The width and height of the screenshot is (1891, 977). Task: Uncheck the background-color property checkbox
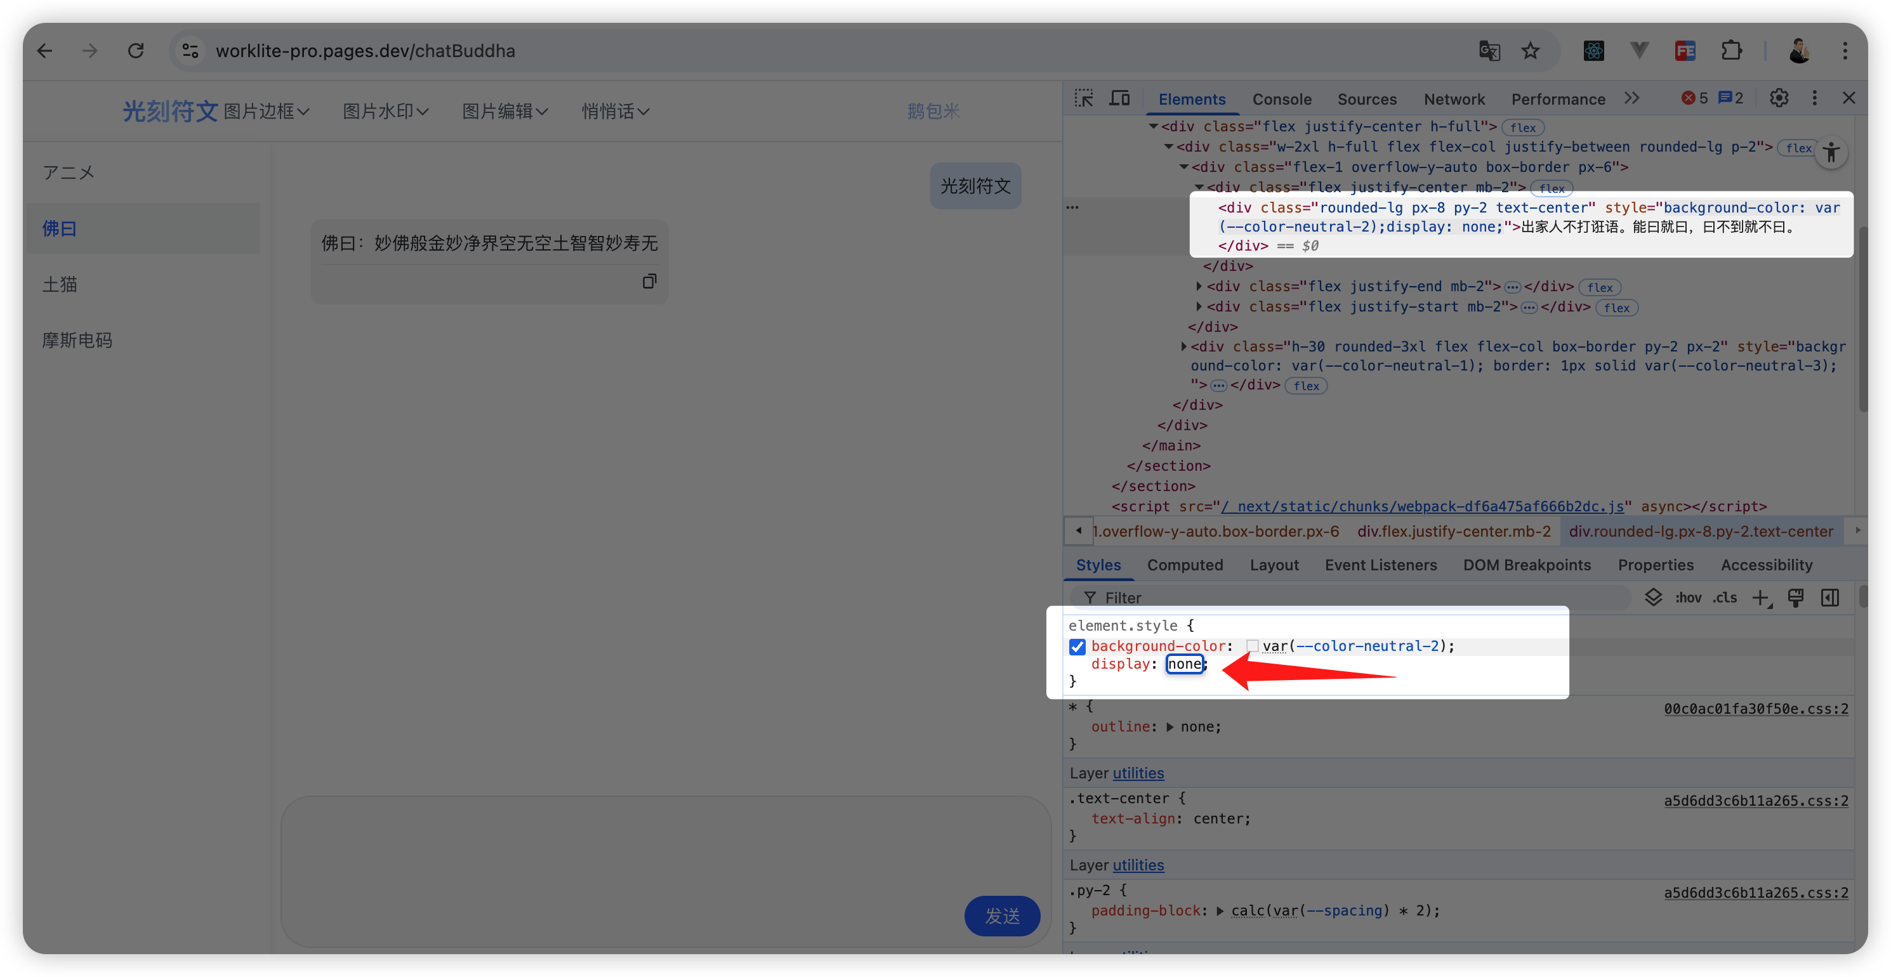click(1077, 646)
